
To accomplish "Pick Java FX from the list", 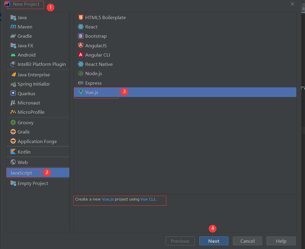I will [38, 45].
